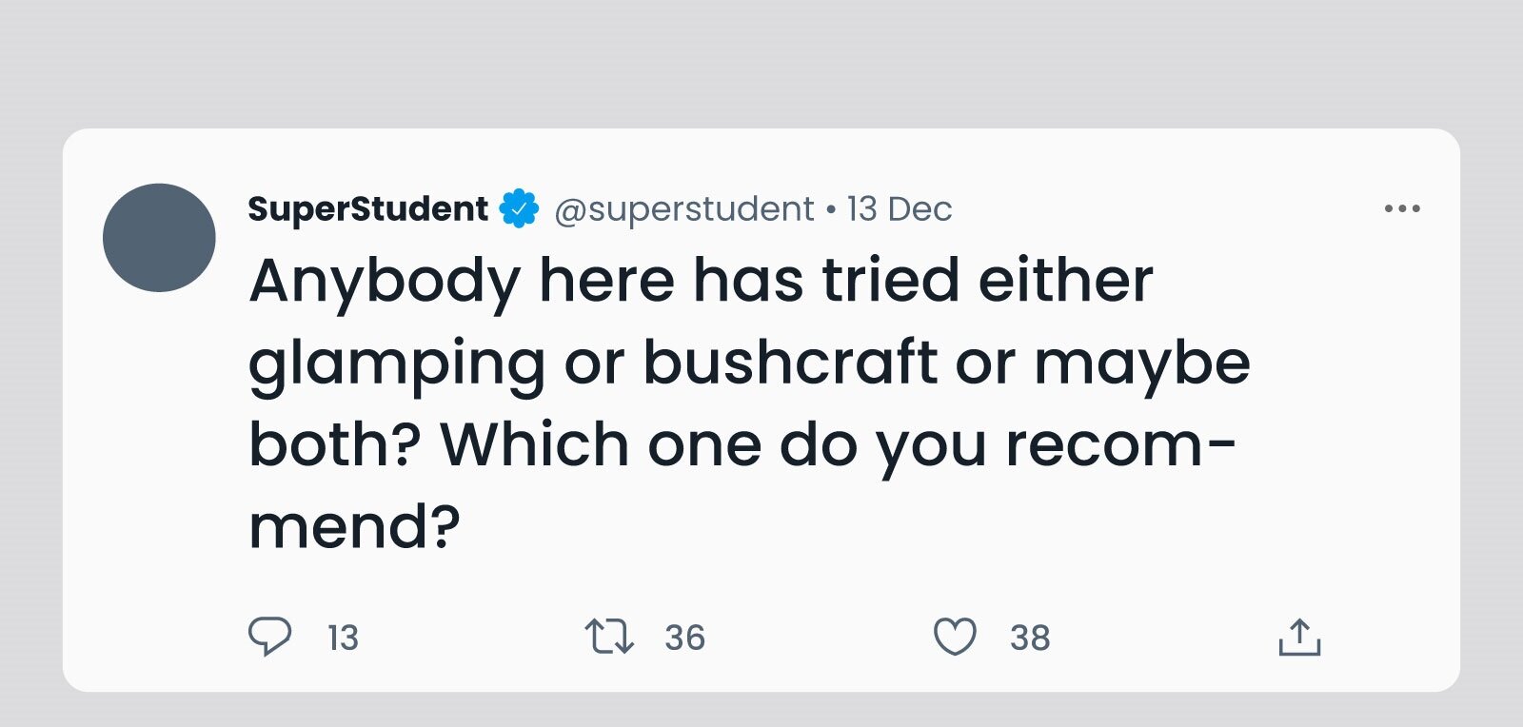Click the blue verified badge
Viewport: 1523px width, 727px height.
click(x=520, y=208)
